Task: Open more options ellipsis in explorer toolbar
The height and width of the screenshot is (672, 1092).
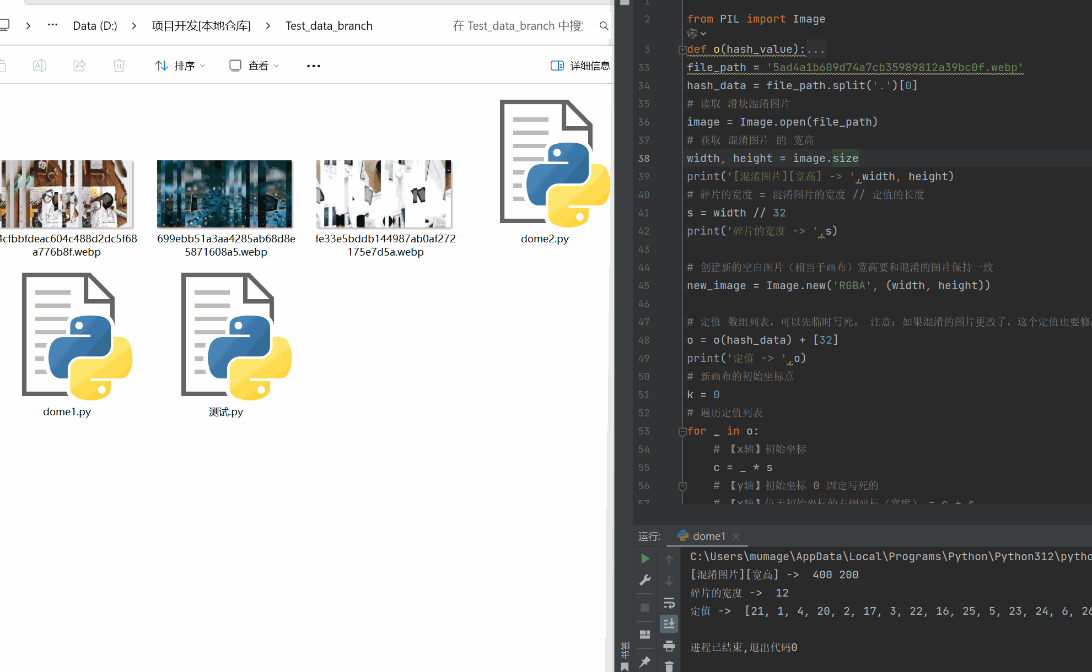Action: [x=313, y=66]
